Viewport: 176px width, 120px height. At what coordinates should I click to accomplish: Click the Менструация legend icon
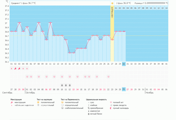(x=12, y=102)
